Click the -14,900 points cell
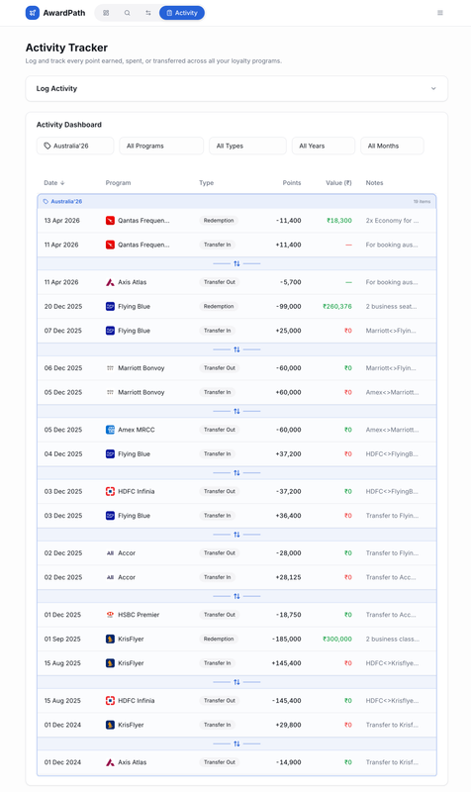This screenshot has height=792, width=471. 290,762
